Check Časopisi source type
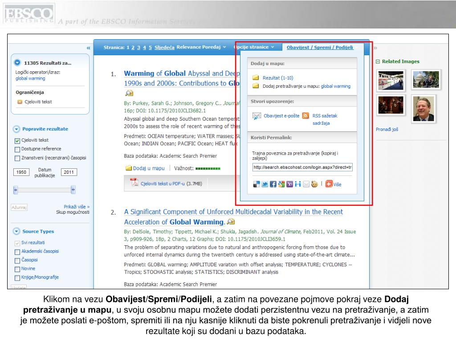The width and height of the screenshot is (456, 342). [17, 261]
